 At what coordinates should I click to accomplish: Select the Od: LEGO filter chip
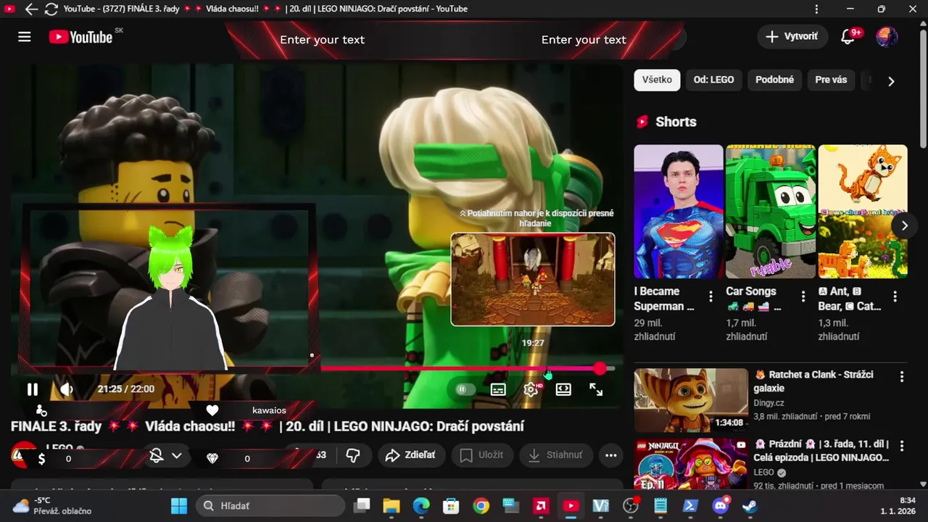(x=713, y=80)
